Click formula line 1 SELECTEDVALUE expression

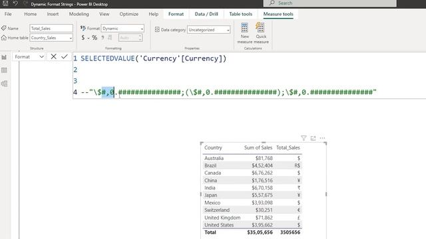click(x=154, y=58)
